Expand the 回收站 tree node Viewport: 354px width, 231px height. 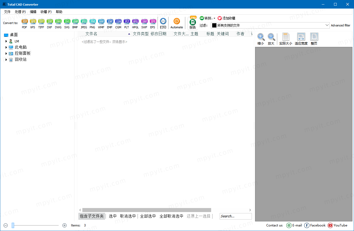point(6,60)
